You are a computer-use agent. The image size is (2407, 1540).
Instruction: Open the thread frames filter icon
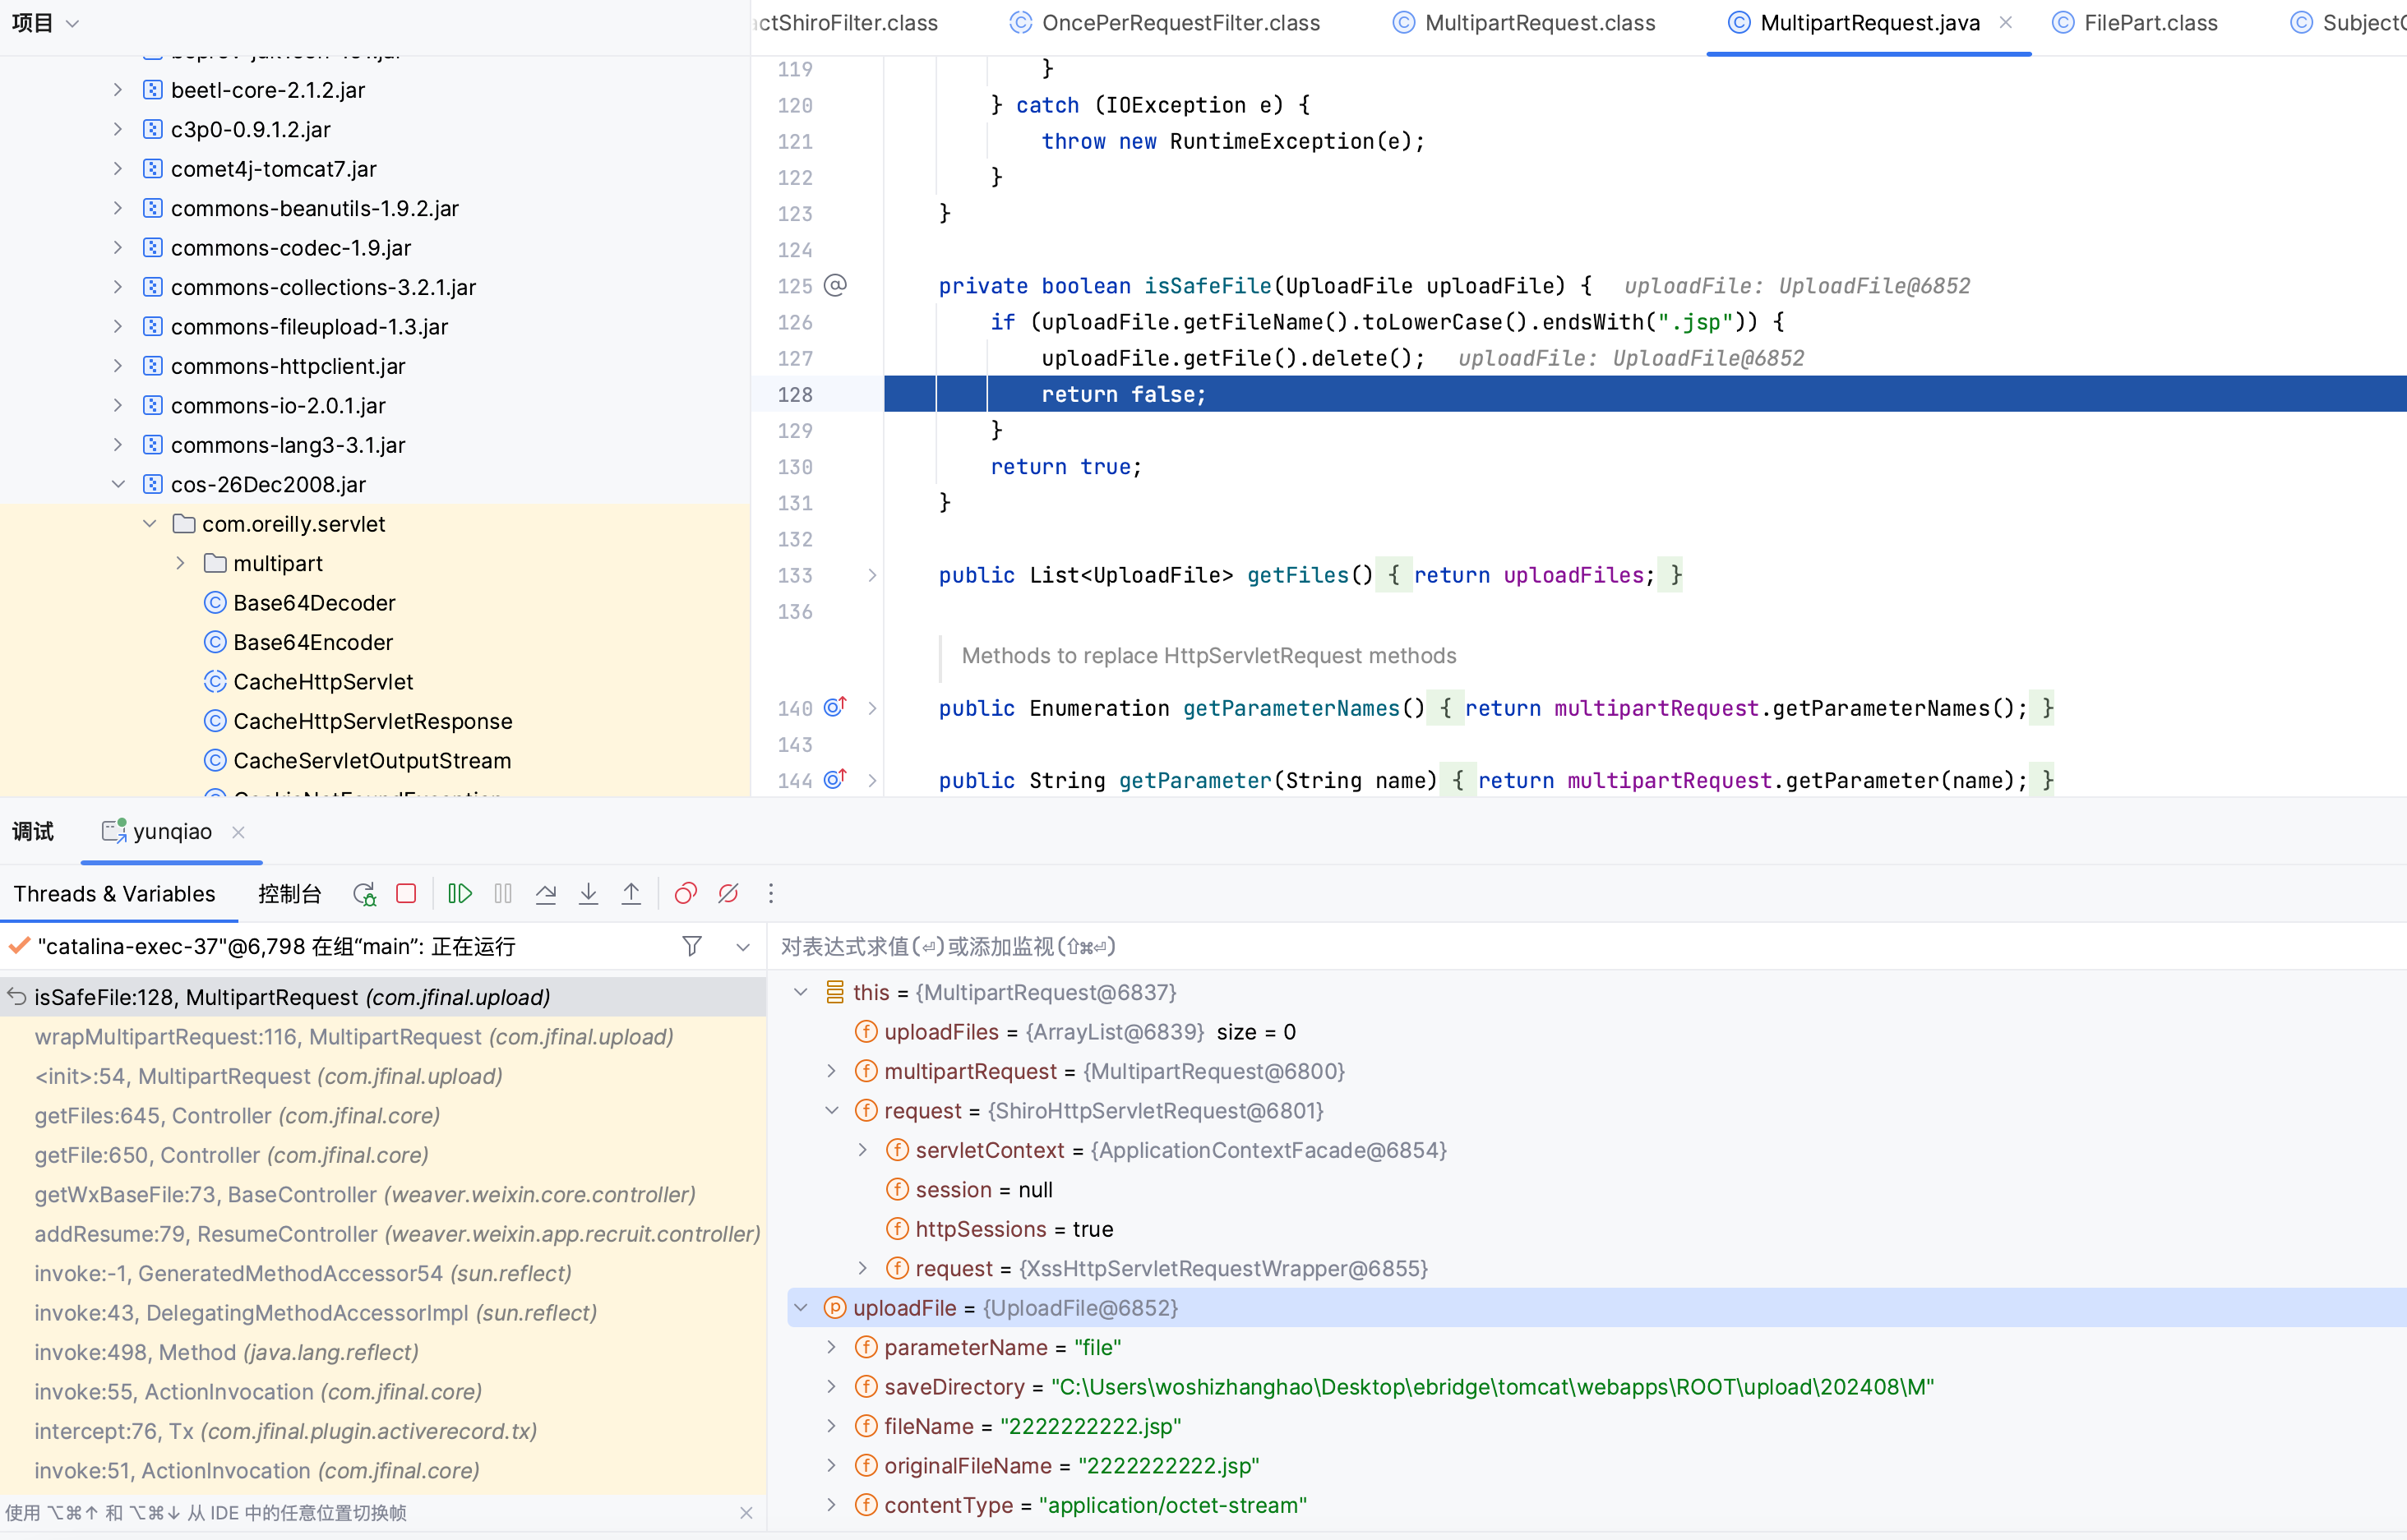[x=691, y=946]
